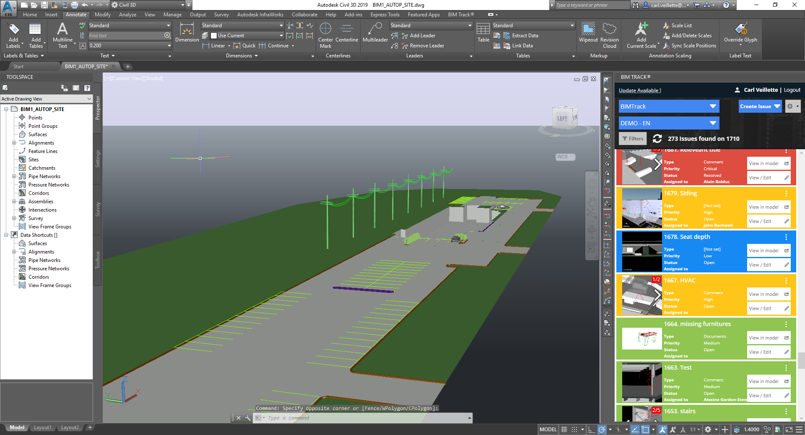The height and width of the screenshot is (435, 805).
Task: Click the BIM Track issues list scrollbar
Action: point(801,360)
